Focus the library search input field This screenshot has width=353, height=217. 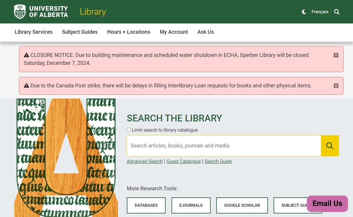[x=224, y=146]
